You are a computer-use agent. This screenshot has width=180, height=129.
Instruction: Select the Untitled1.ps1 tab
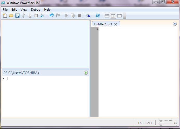[x=103, y=24]
